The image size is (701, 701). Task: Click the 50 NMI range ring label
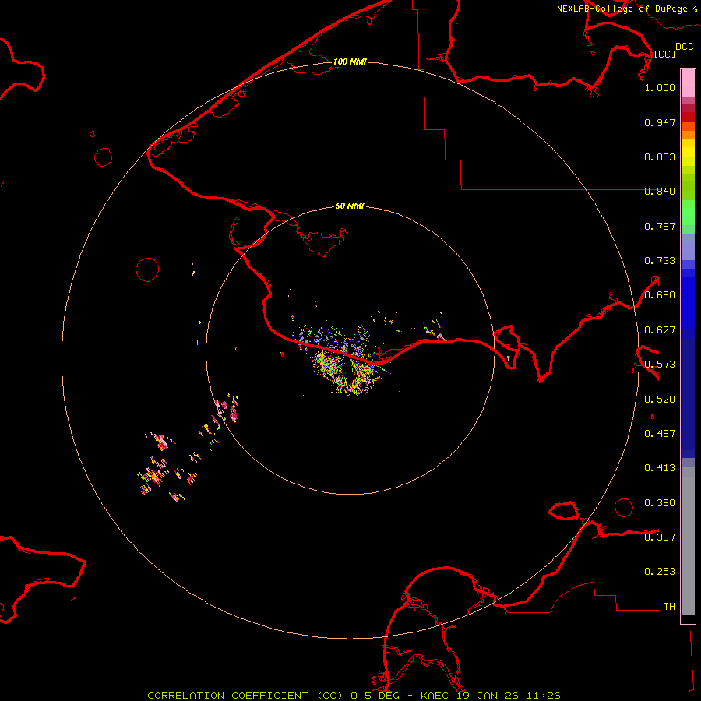(x=350, y=206)
